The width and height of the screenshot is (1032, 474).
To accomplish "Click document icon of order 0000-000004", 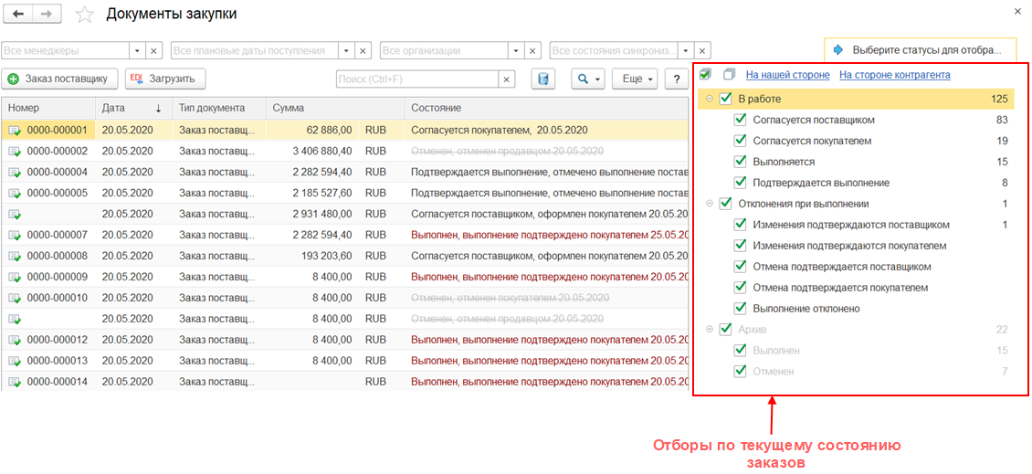I will coord(14,173).
